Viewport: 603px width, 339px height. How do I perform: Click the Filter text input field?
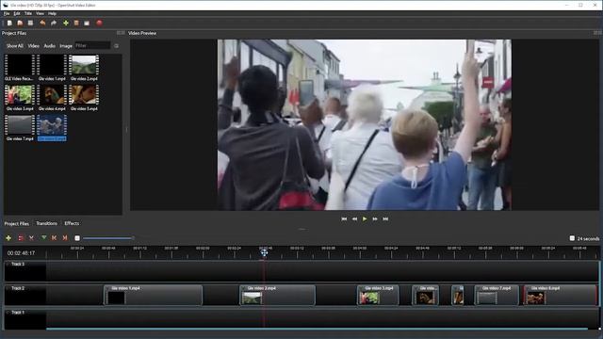point(92,46)
